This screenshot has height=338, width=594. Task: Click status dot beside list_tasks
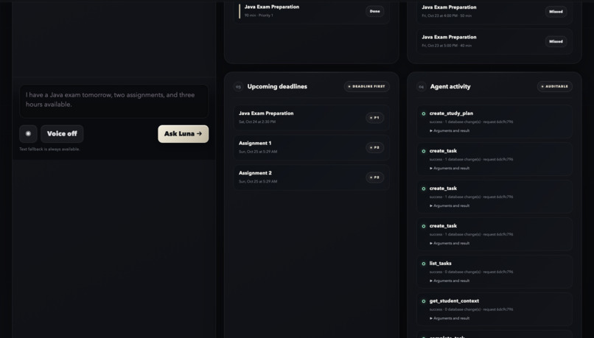click(x=424, y=264)
